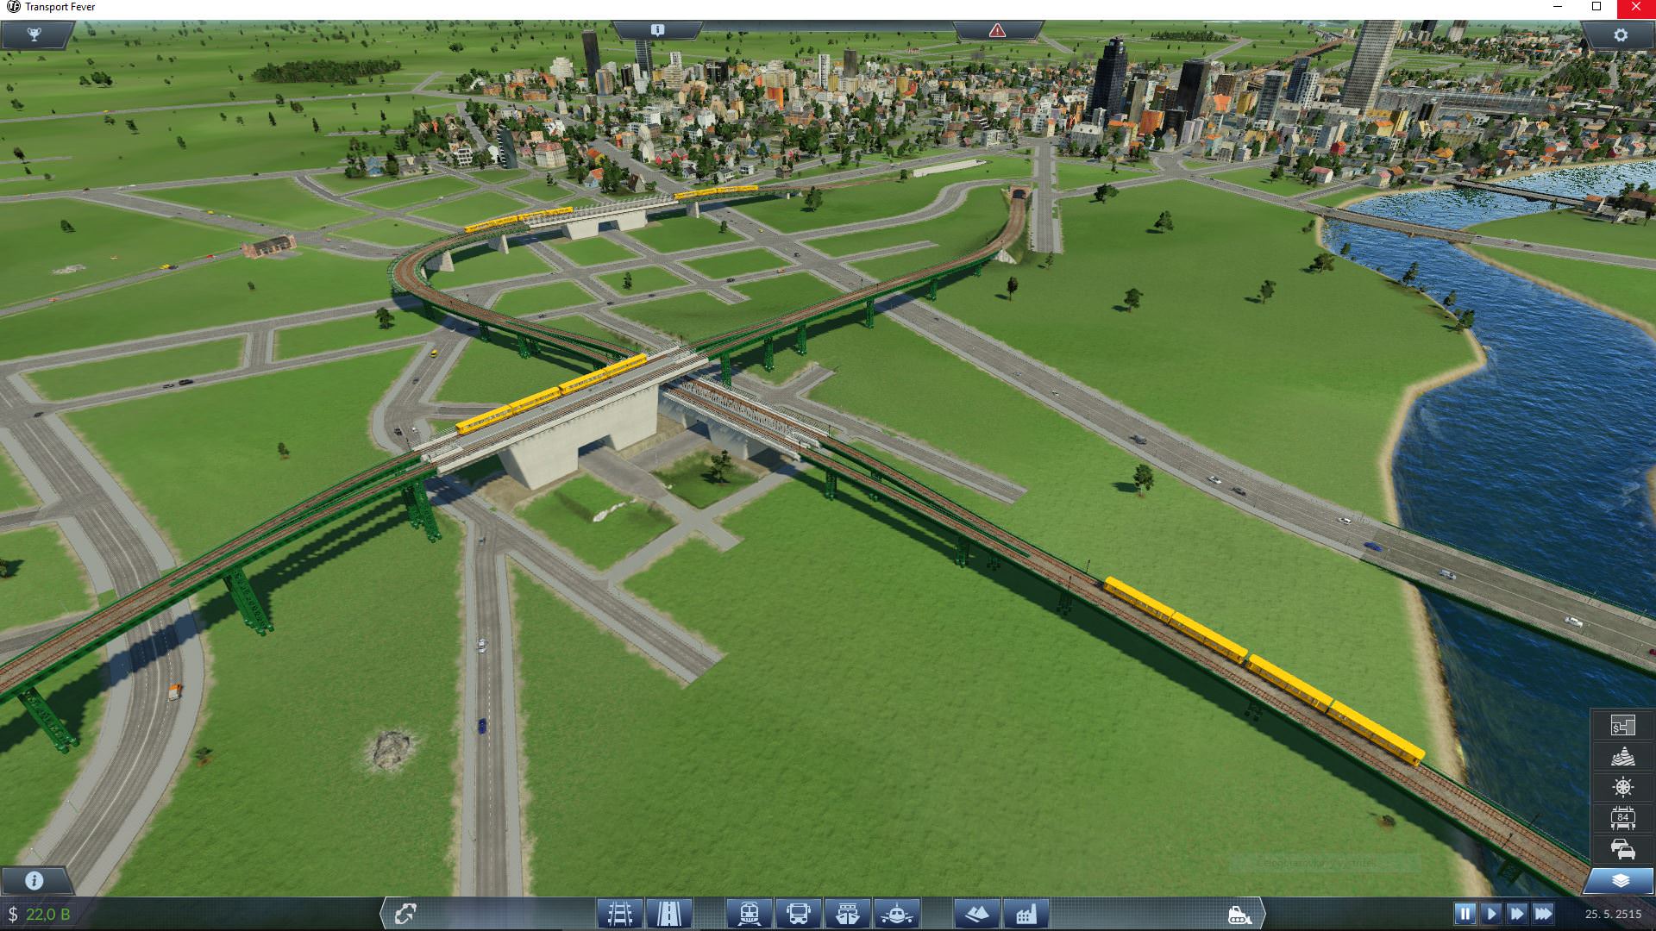Viewport: 1656px width, 931px height.
Task: Open the industry buildings menu
Action: point(1026,913)
